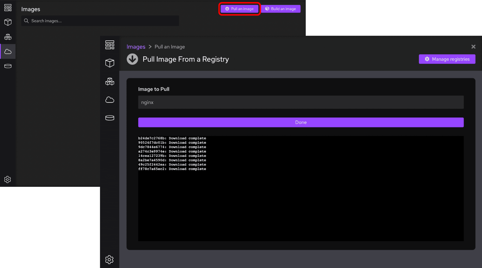
Task: Open Pods icon in the Pull Image window sidebar
Action: click(x=110, y=81)
